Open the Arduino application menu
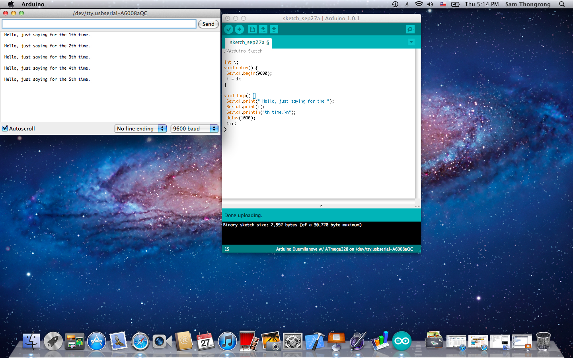The height and width of the screenshot is (358, 573). pyautogui.click(x=33, y=4)
